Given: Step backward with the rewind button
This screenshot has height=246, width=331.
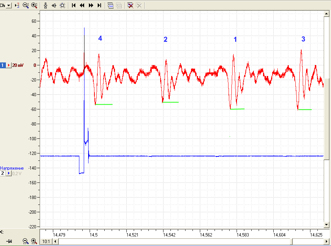Looking at the screenshot, I should 82,6.
